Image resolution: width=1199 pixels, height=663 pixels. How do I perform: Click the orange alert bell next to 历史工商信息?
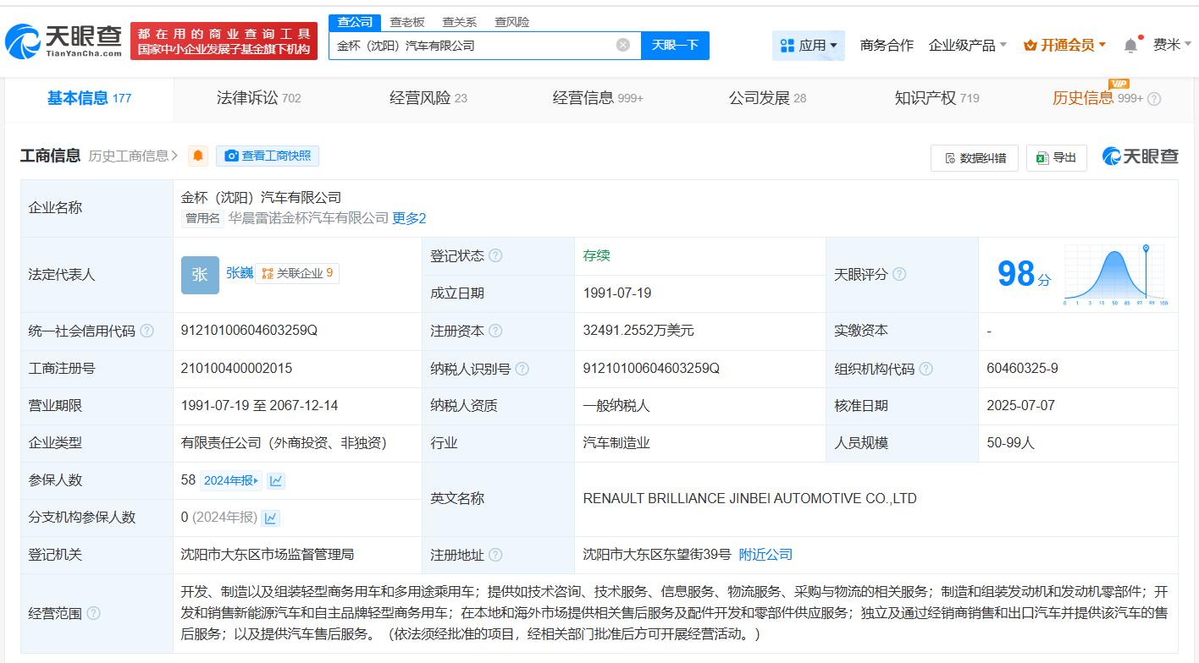pyautogui.click(x=198, y=156)
